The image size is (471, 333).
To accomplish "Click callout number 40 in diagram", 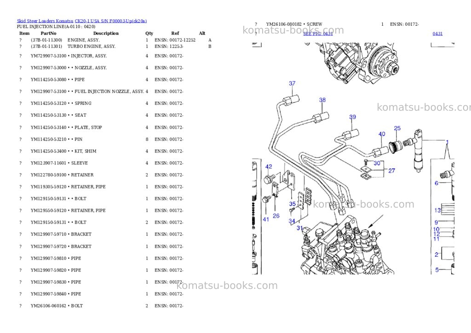I will pyautogui.click(x=382, y=134).
